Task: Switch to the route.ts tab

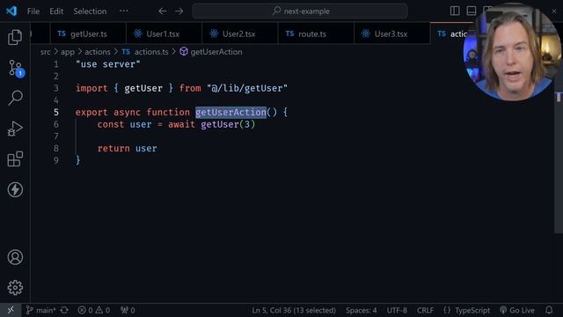Action: click(x=316, y=33)
